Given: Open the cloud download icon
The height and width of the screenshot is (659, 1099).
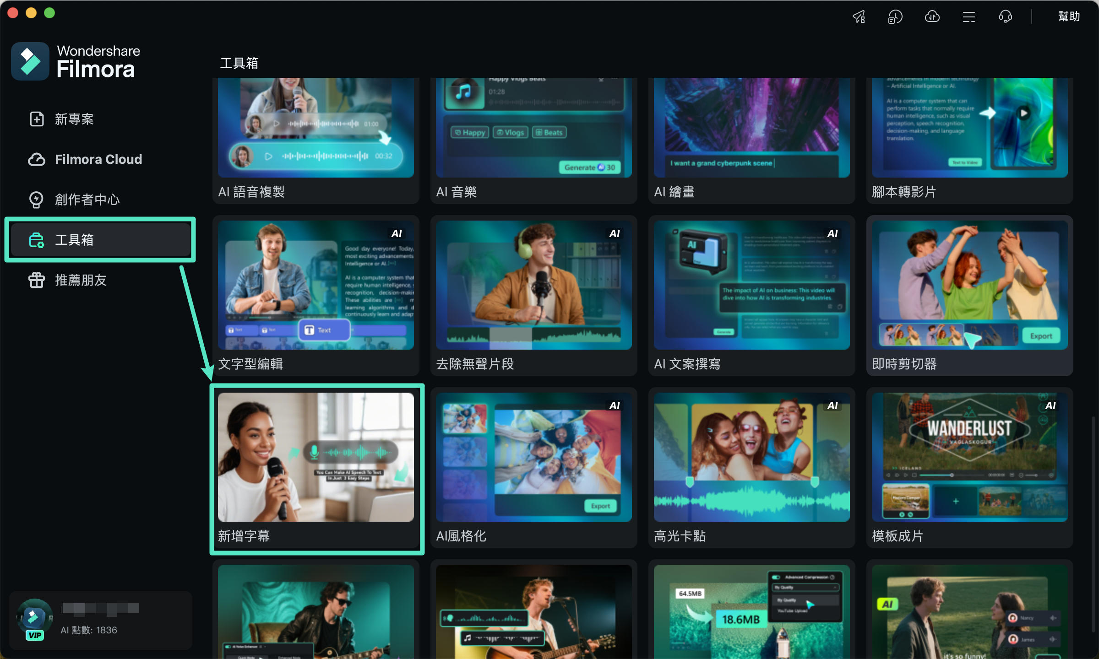Looking at the screenshot, I should [x=932, y=17].
